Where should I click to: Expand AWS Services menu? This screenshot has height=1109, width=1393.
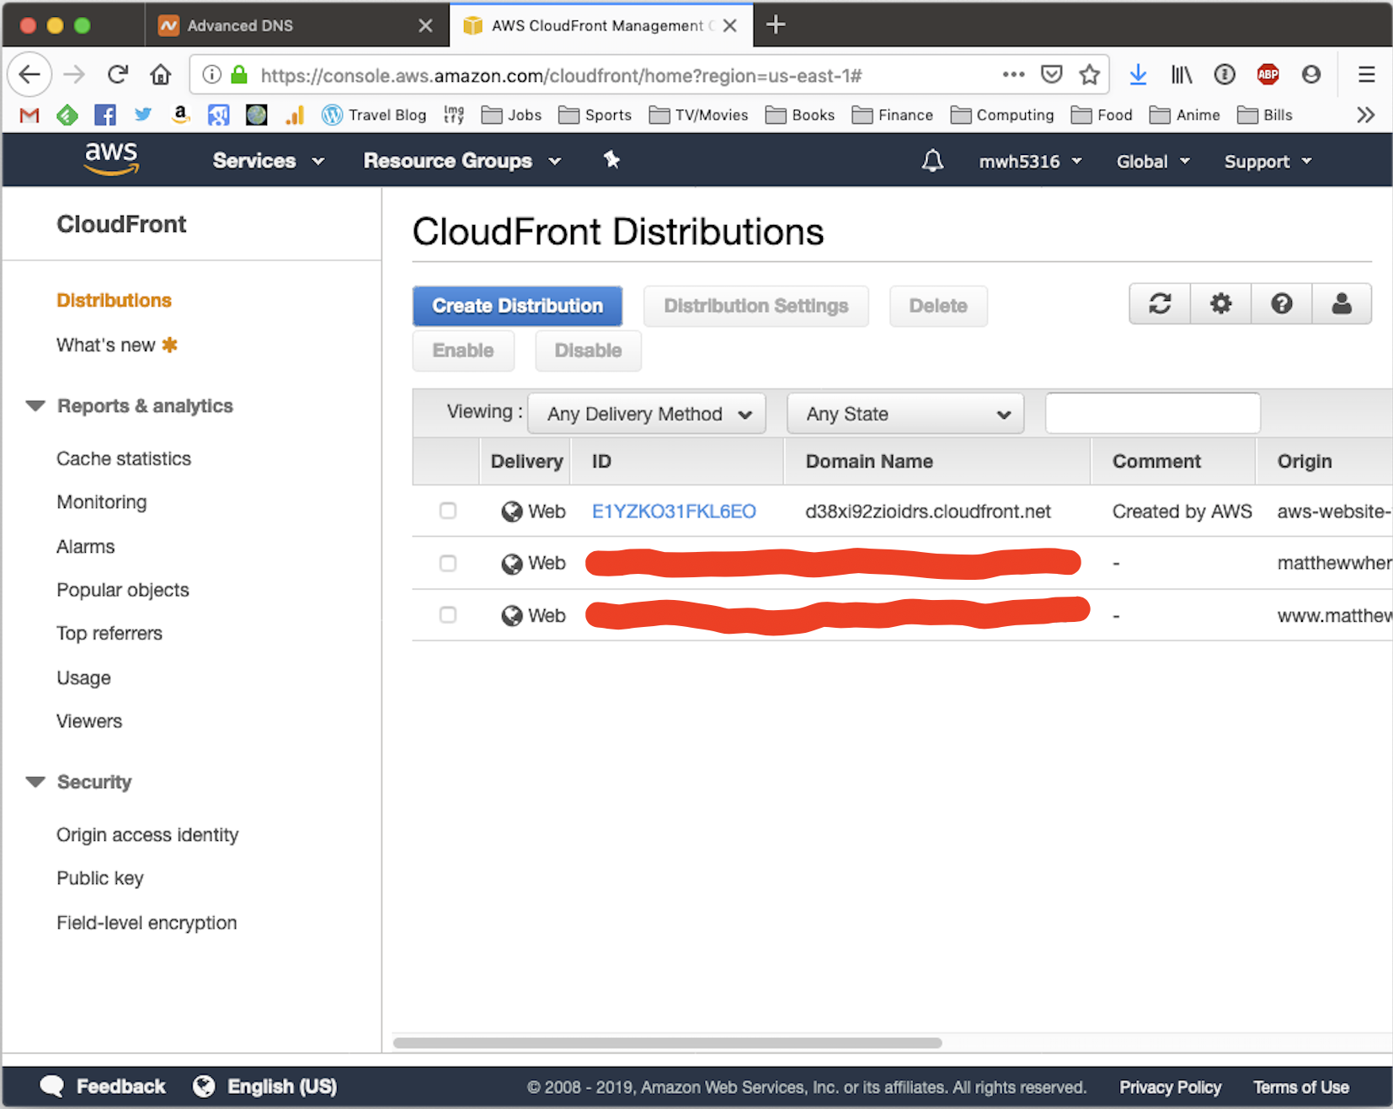pos(268,161)
